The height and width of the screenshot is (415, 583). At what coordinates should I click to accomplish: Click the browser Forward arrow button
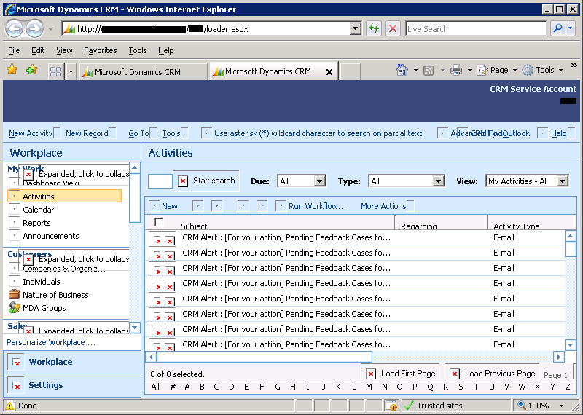tap(34, 28)
